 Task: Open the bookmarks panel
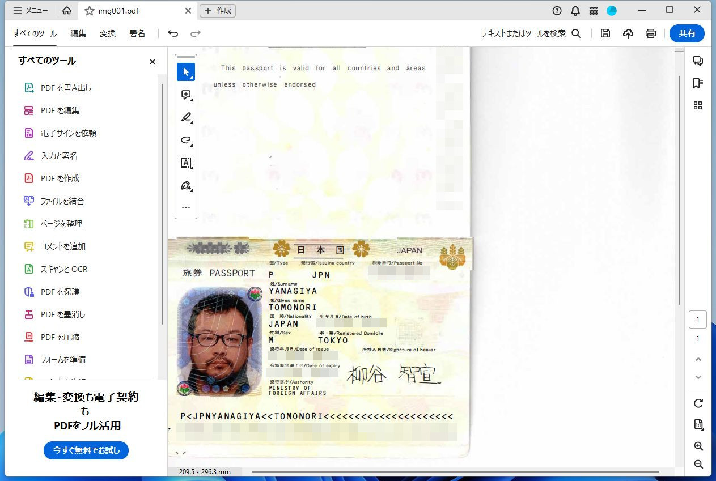[x=698, y=83]
